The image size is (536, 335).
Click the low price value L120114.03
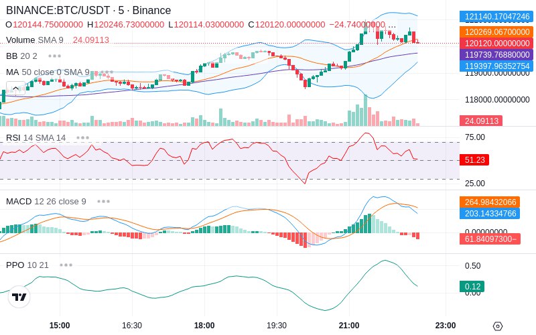pyautogui.click(x=206, y=25)
